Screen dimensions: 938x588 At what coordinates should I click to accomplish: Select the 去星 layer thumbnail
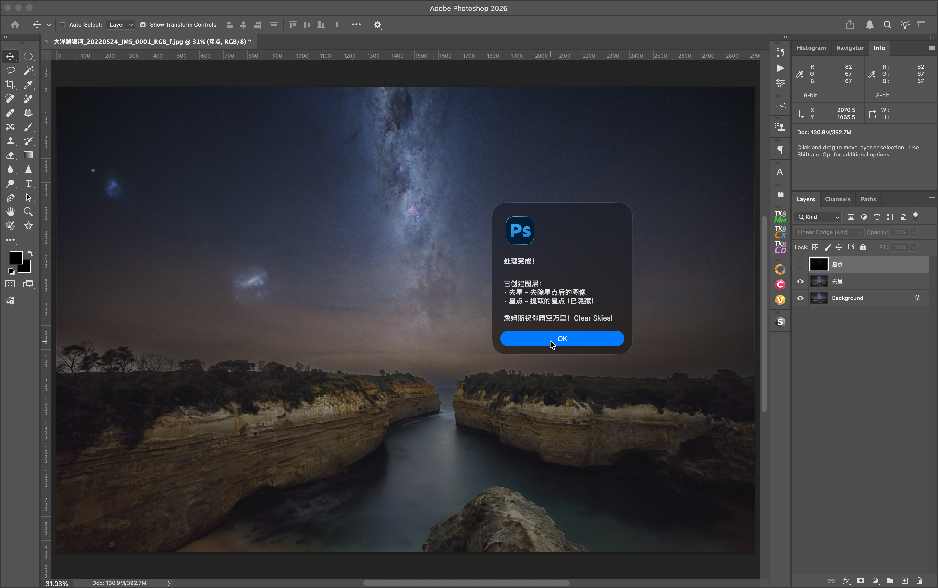point(819,281)
